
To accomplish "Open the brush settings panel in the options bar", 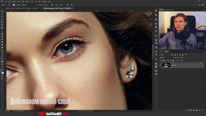I will click(x=14, y=5).
